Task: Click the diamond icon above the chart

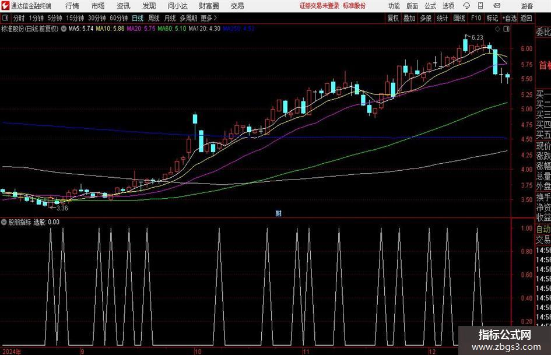Action: click(x=497, y=29)
